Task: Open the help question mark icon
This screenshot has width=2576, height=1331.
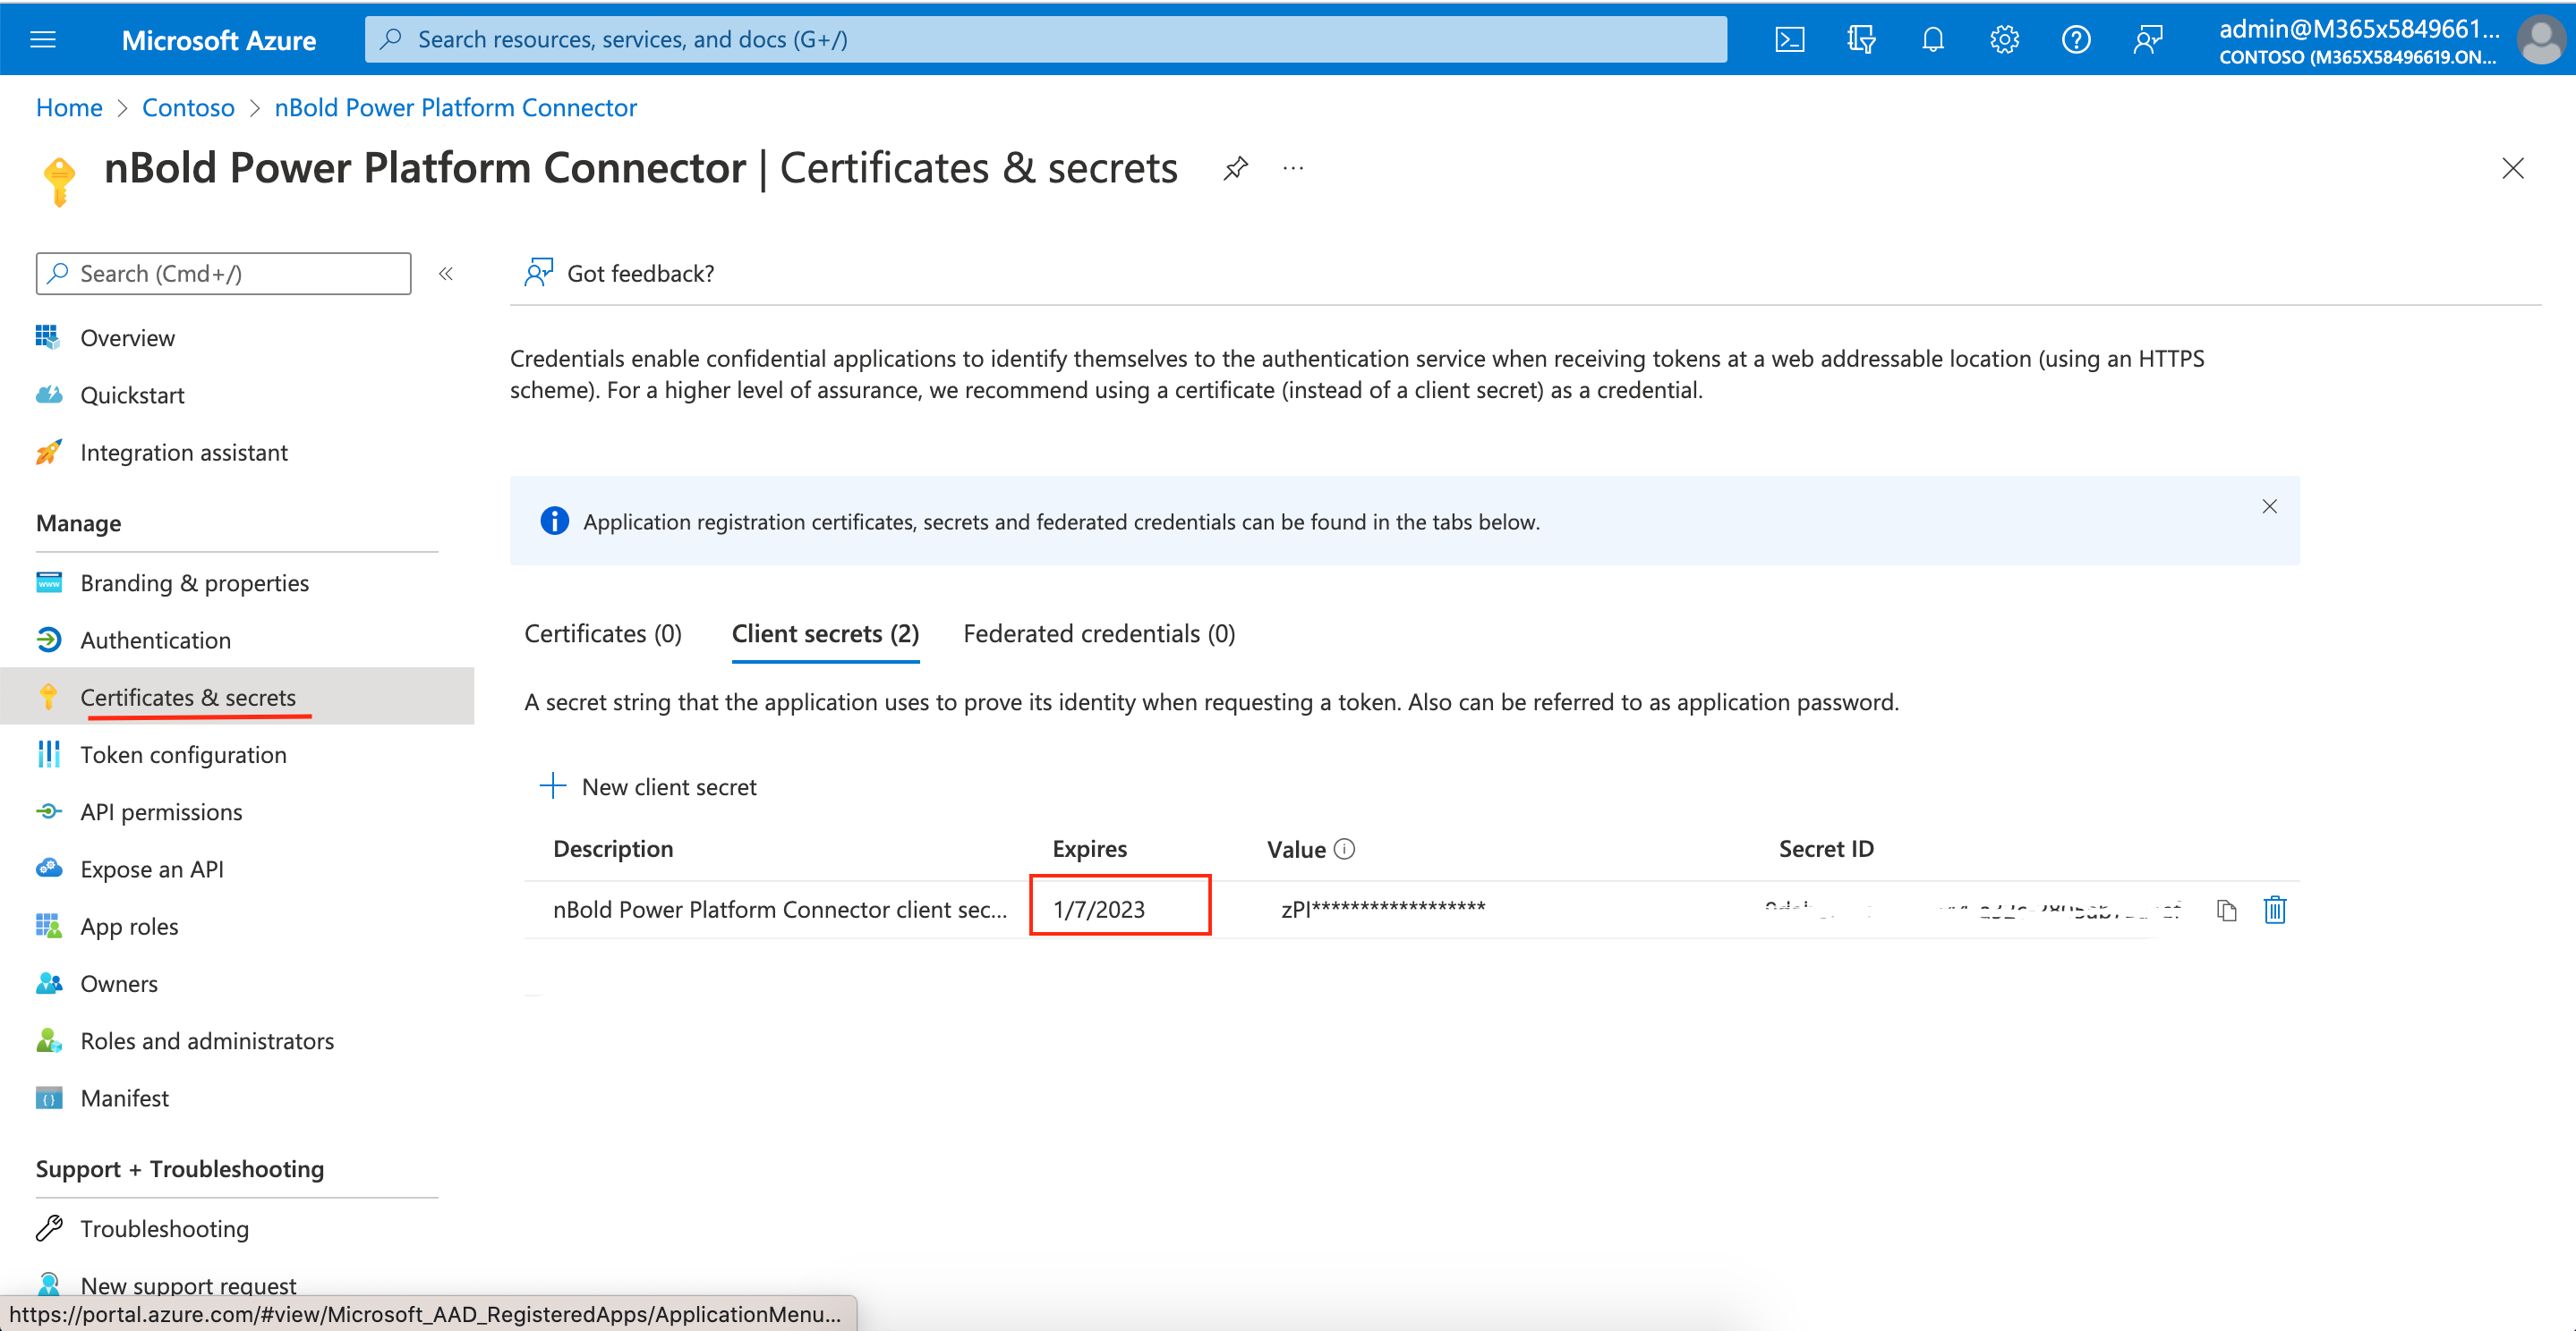Action: [2076, 40]
